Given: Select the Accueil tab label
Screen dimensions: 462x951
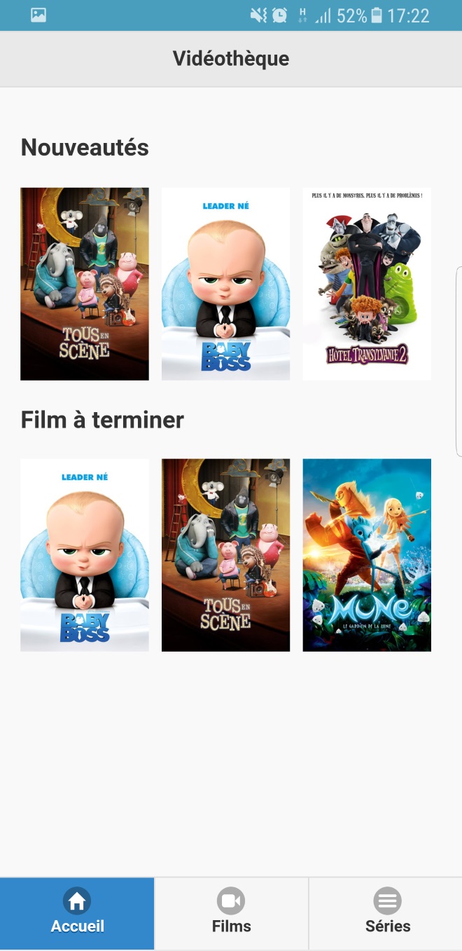Looking at the screenshot, I should coord(77,926).
